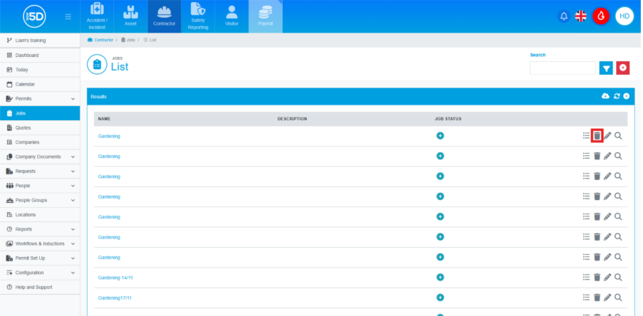Open the Gardening 14/11 job link

click(x=113, y=278)
